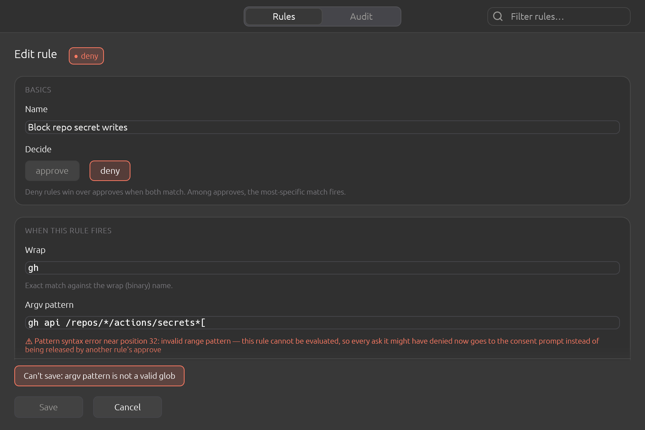Choose the deny decision option
This screenshot has width=645, height=430.
[x=110, y=171]
